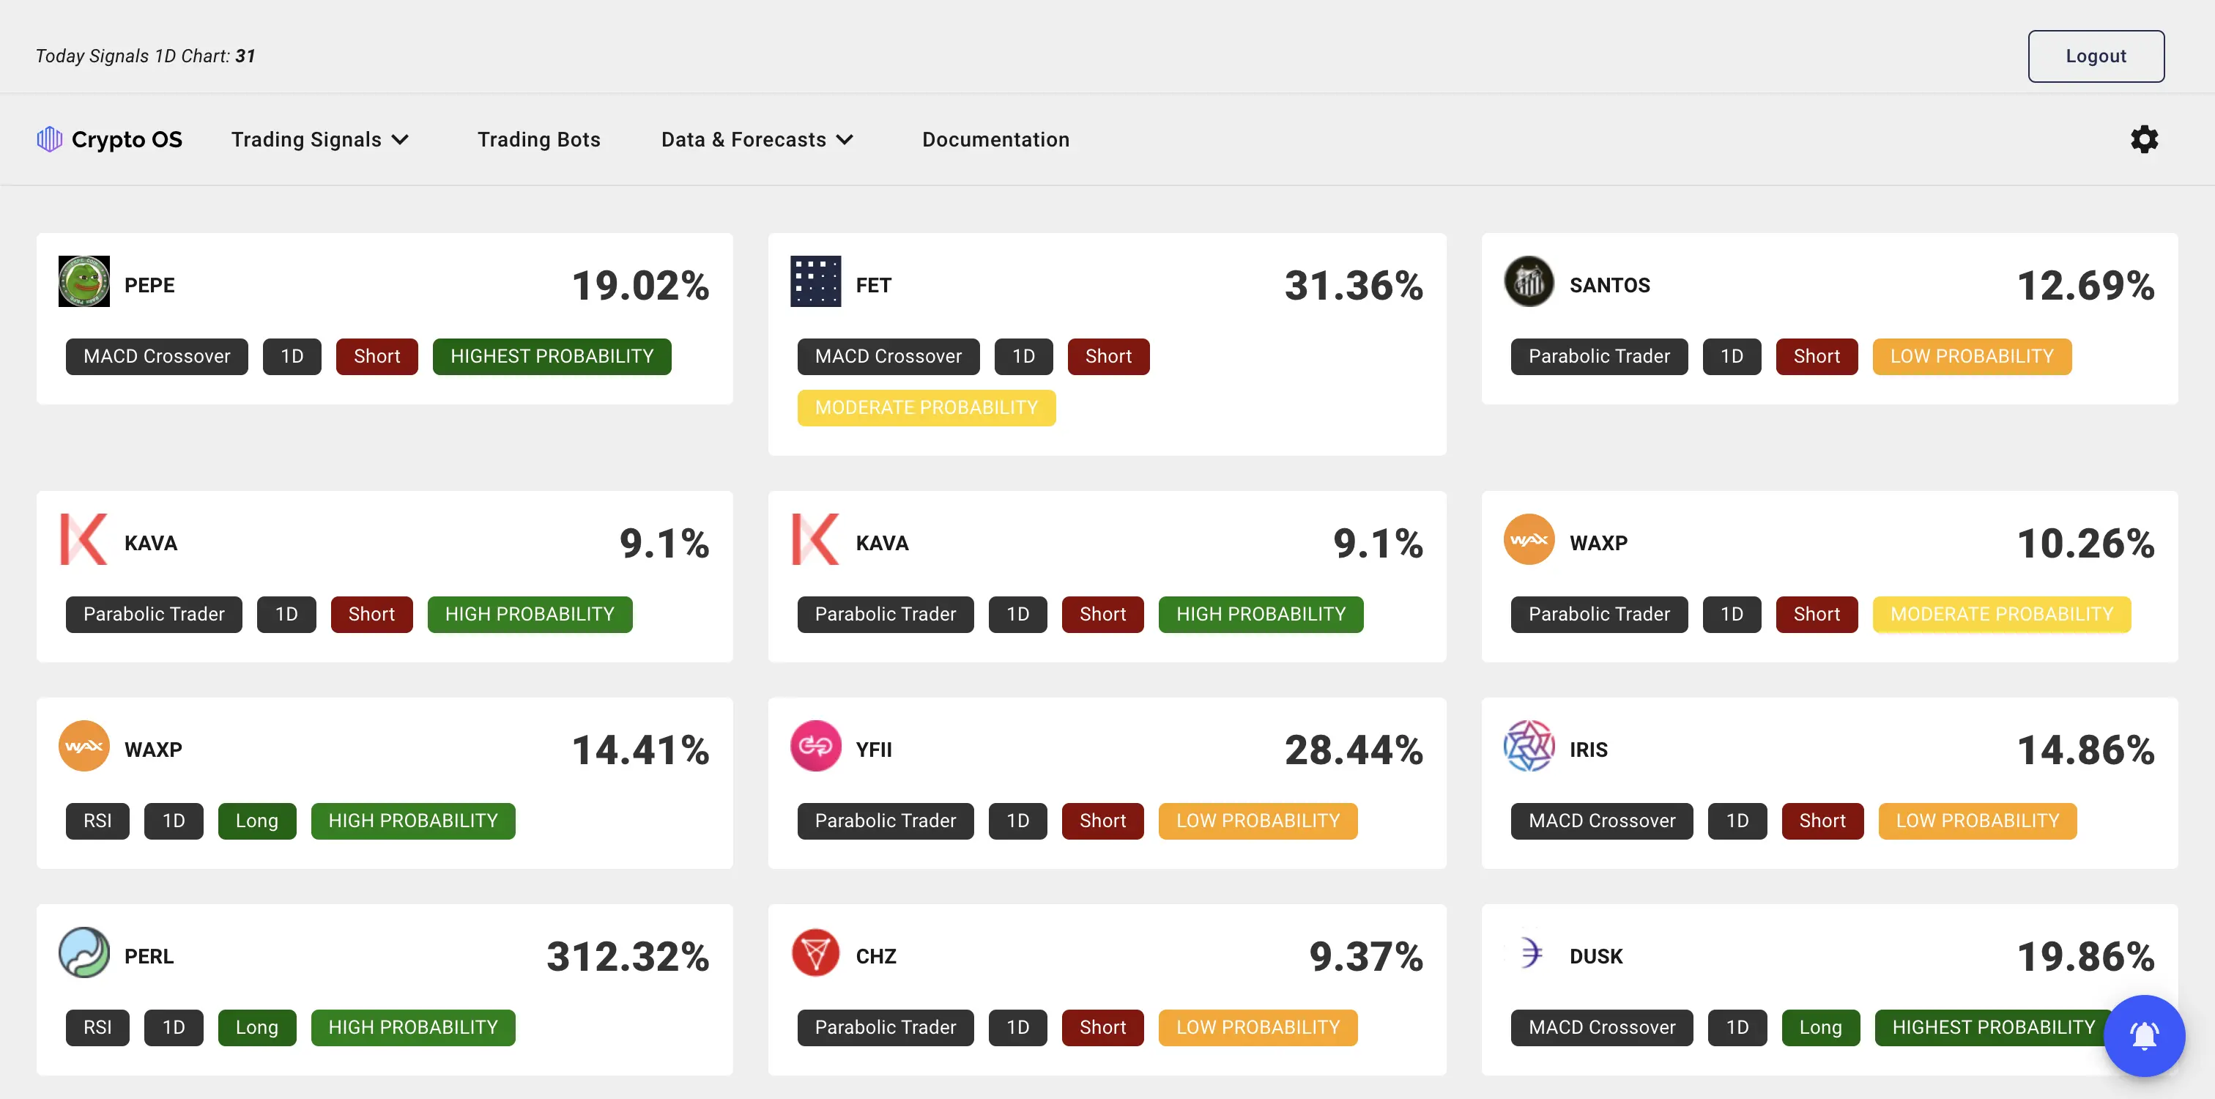This screenshot has width=2215, height=1099.
Task: Open the Trading Bots page
Action: [x=539, y=139]
